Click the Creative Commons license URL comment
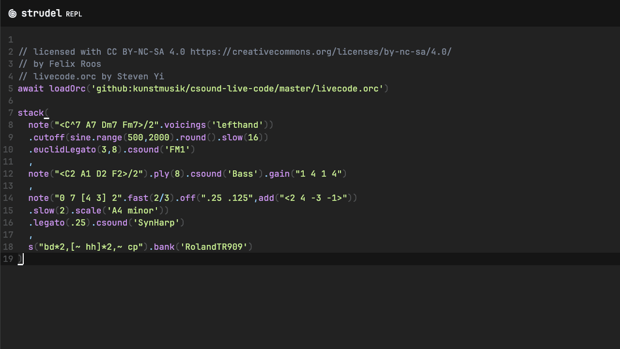The height and width of the screenshot is (349, 620). click(x=321, y=52)
